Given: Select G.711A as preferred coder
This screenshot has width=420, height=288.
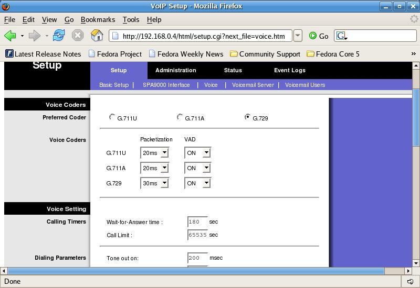Looking at the screenshot, I should tap(180, 117).
